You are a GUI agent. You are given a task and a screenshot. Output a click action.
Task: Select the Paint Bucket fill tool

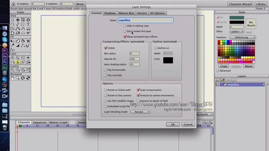coord(23,41)
